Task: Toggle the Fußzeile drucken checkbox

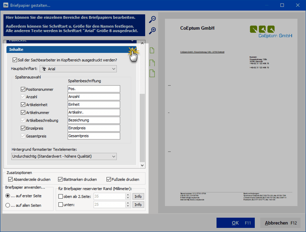Action: 109,179
